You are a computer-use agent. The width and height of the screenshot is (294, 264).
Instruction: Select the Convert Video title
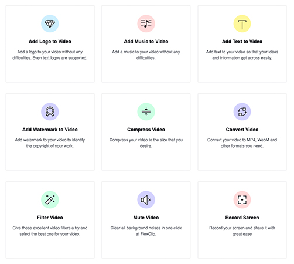(x=242, y=130)
